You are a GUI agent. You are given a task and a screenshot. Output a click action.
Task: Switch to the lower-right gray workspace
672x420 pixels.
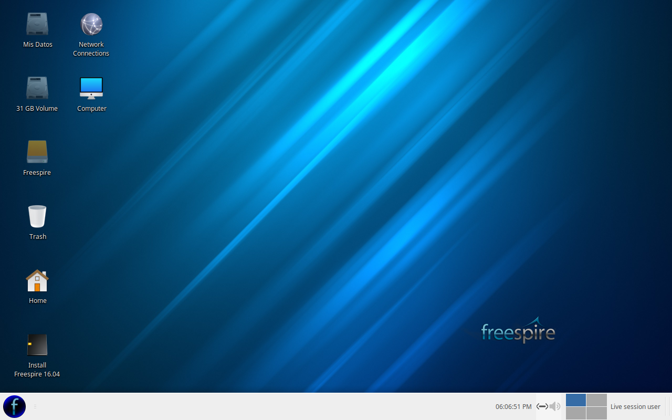(x=597, y=413)
